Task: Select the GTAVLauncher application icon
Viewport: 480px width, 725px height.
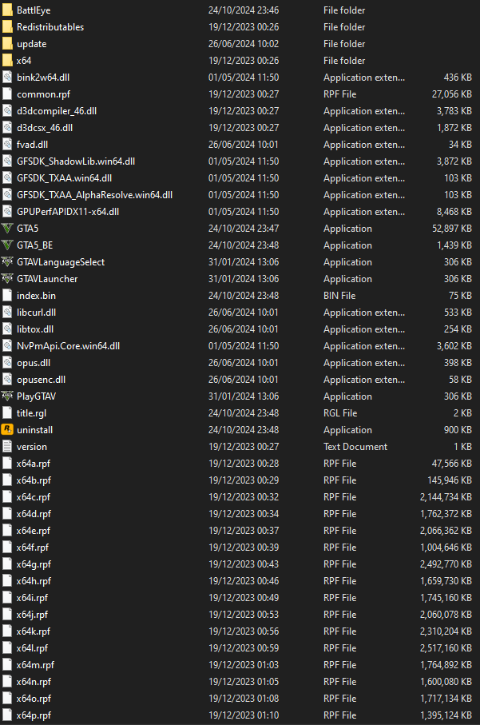Action: pyautogui.click(x=7, y=279)
